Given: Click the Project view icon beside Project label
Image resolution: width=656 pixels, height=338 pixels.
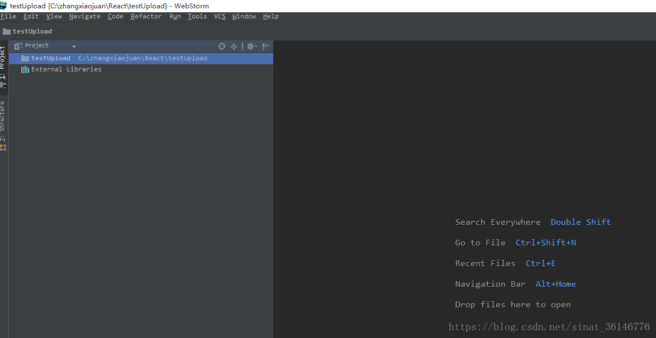Looking at the screenshot, I should [x=18, y=46].
